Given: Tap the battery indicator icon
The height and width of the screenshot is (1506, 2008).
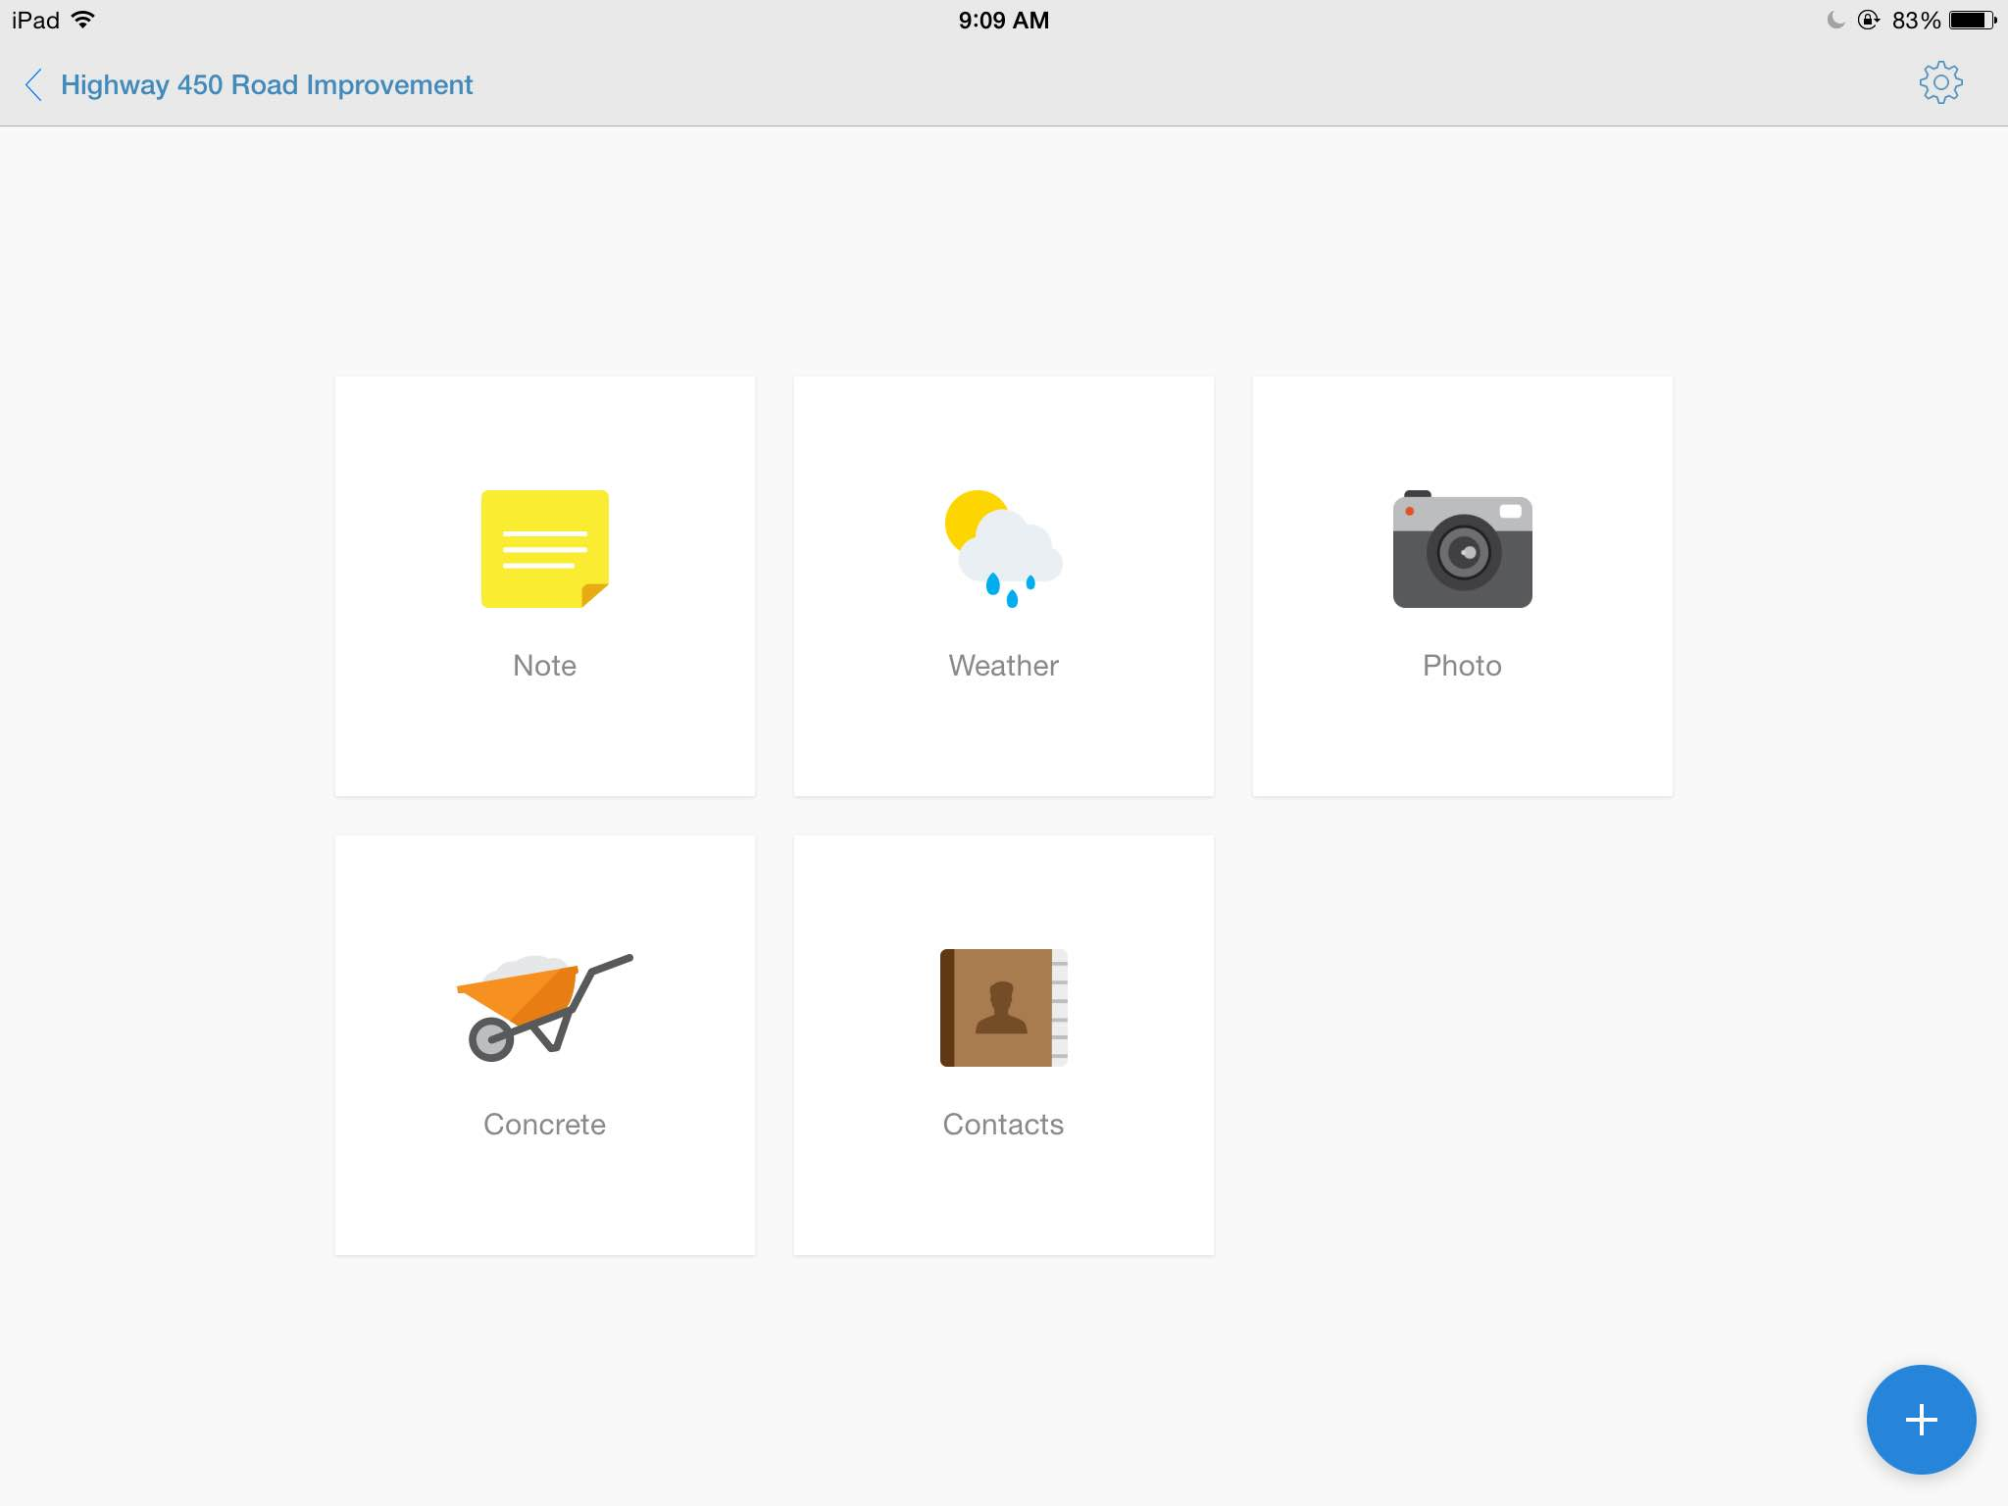Looking at the screenshot, I should coord(1972,20).
